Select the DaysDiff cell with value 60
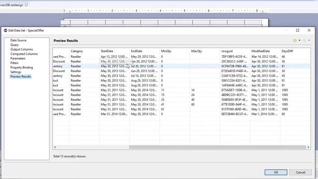This screenshot has width=318, height=179. pyautogui.click(x=295, y=114)
